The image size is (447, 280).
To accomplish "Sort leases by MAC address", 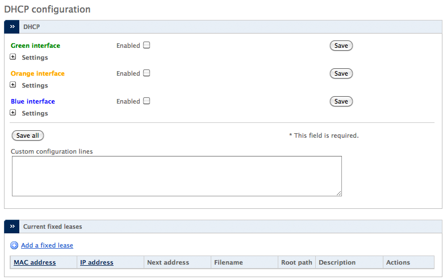I will 35,262.
